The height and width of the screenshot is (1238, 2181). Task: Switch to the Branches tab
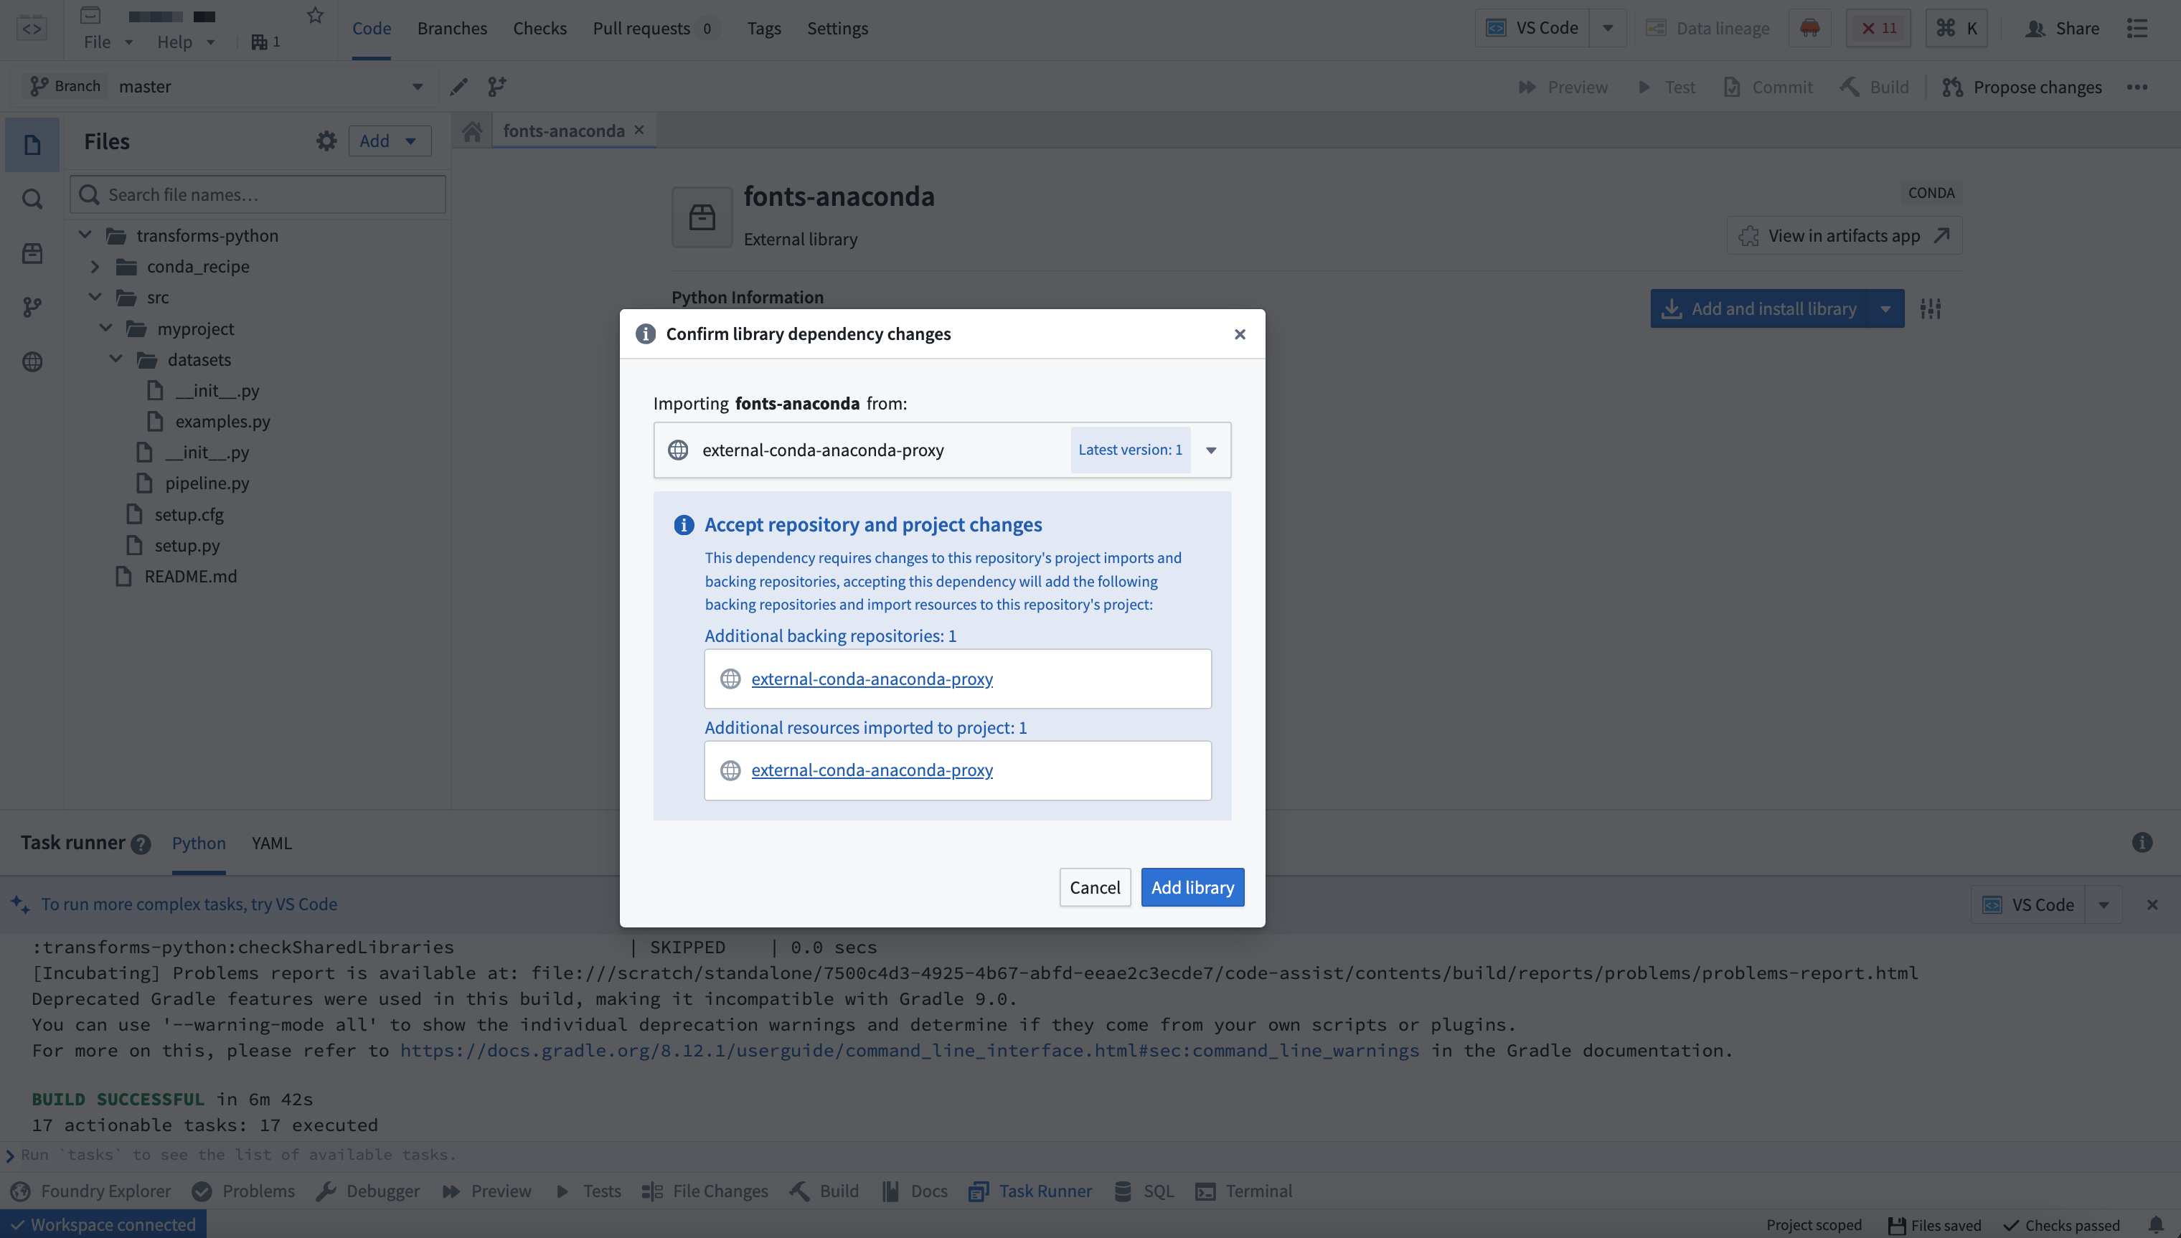coord(453,28)
